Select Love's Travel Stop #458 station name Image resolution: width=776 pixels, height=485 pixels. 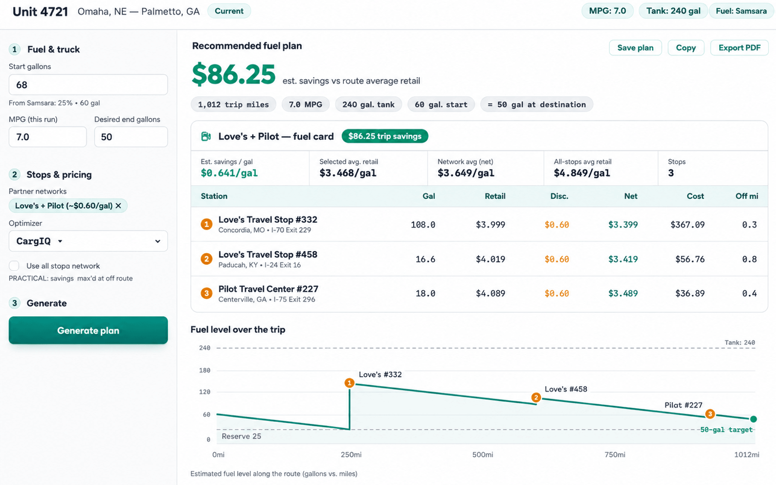pyautogui.click(x=268, y=254)
